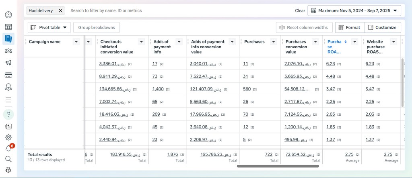Screen dimensions: 412x178
Task: Click the search magnifier icon in sidebar
Action: (x=8, y=159)
